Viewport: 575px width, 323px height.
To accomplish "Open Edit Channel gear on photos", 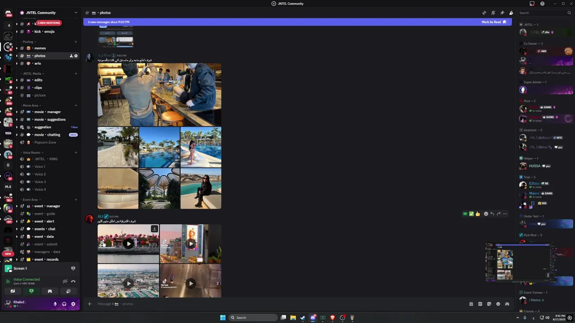I will click(x=76, y=56).
